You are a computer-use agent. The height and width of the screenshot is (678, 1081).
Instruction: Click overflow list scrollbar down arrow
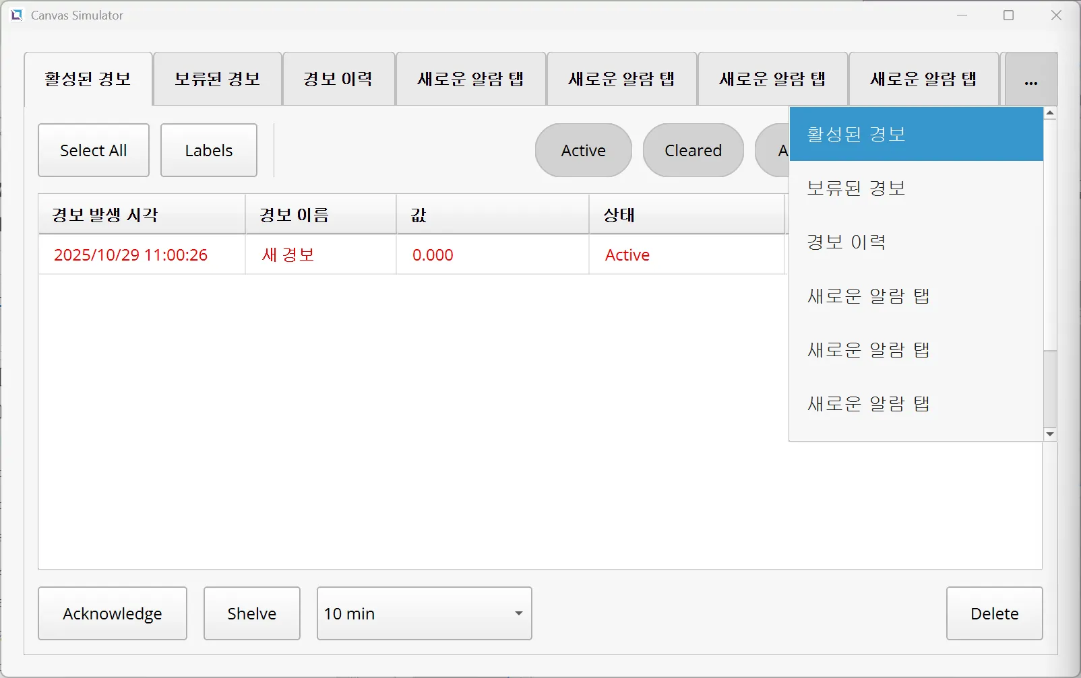[x=1050, y=434]
